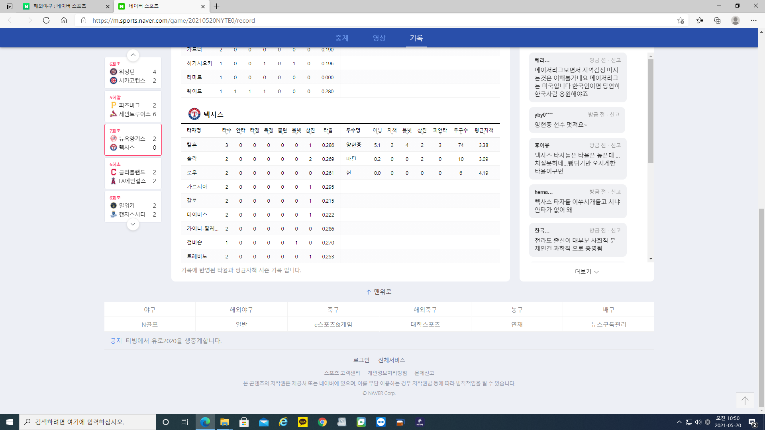765x430 pixels.
Task: Open the 클리블랜드 vs LA에인절스 game card
Action: [133, 173]
